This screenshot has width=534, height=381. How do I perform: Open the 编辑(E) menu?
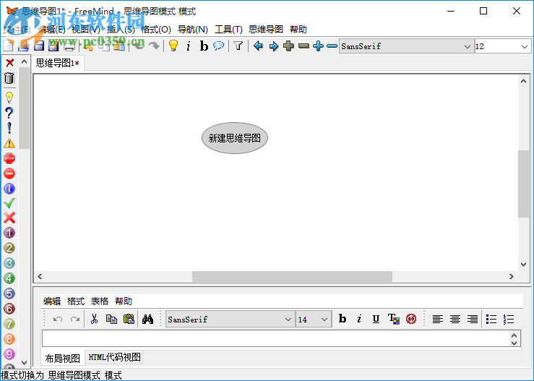coord(51,30)
